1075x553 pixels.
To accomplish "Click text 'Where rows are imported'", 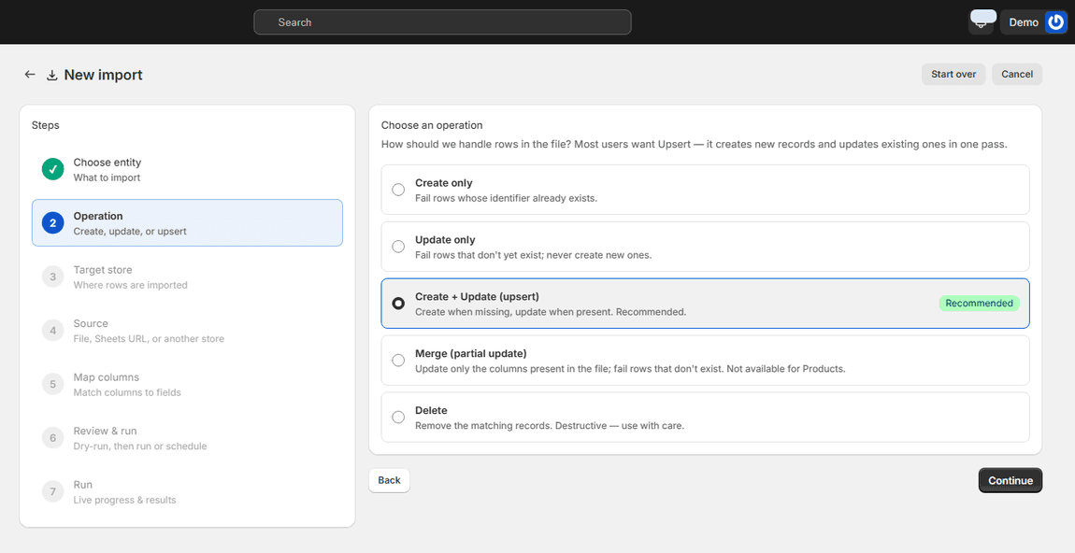I will pyautogui.click(x=130, y=285).
